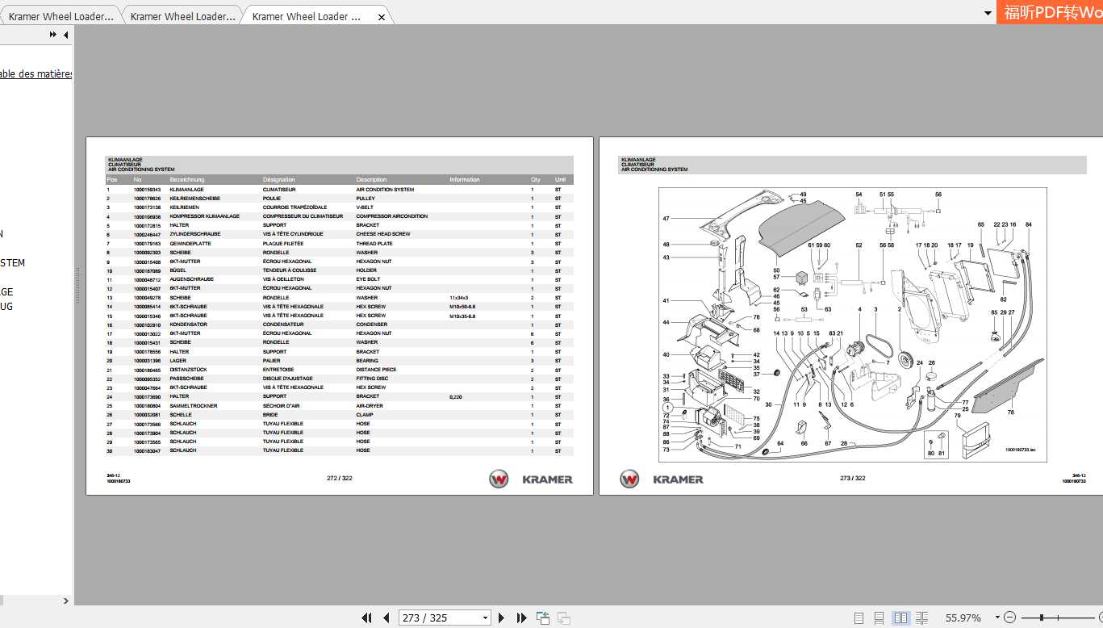Click the Bezeichnung column header
The width and height of the screenshot is (1103, 628).
pyautogui.click(x=187, y=179)
